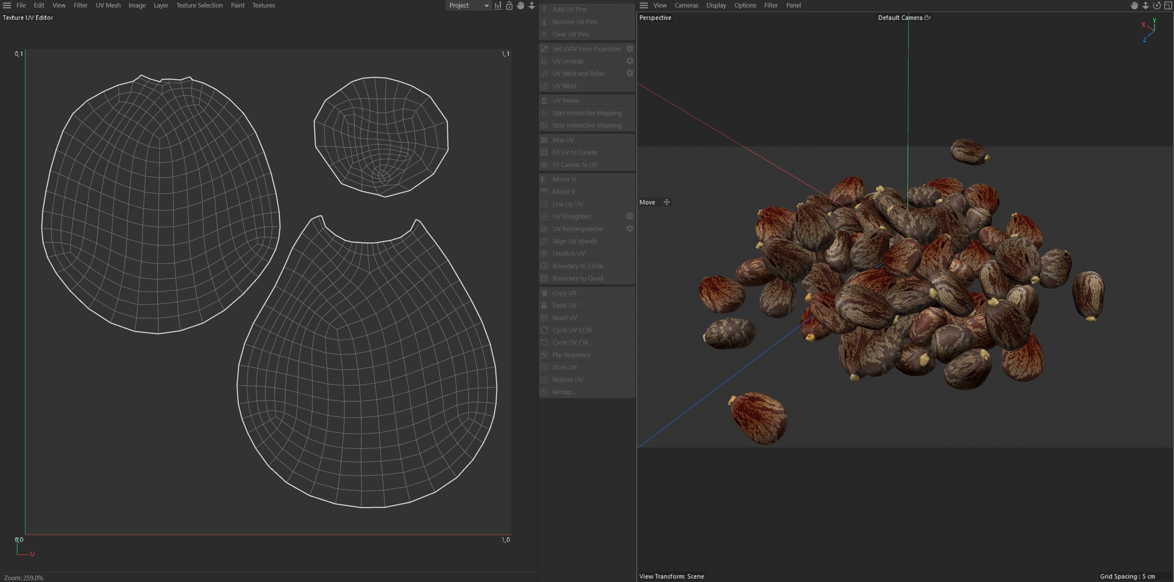Click the Fit UV to Canvas command
The image size is (1174, 582).
pos(574,153)
